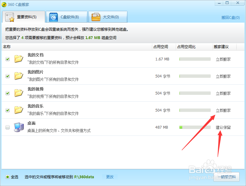The height and width of the screenshot is (186, 246).
Task: Uncheck the 我的视频 checkbox
Action: 7,93
